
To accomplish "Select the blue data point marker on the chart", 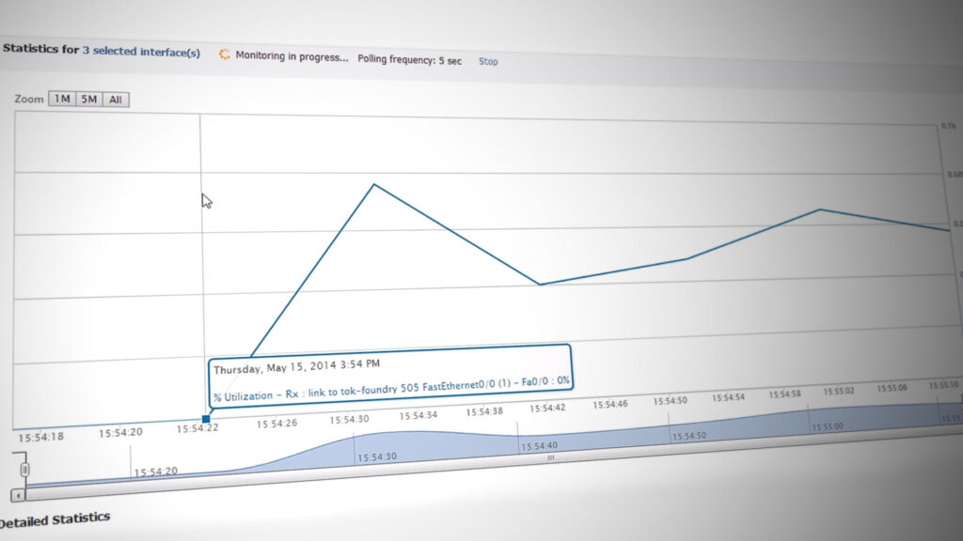I will 205,419.
